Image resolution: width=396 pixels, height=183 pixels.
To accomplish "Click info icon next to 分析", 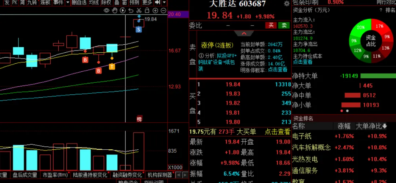I will click(x=201, y=56).
